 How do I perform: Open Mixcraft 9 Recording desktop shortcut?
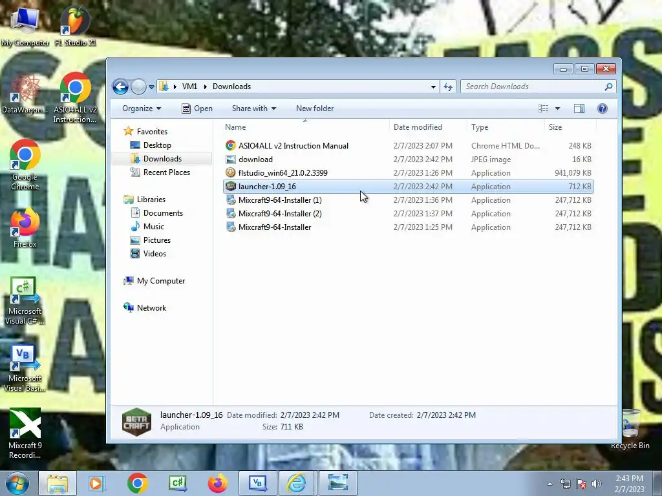click(25, 433)
